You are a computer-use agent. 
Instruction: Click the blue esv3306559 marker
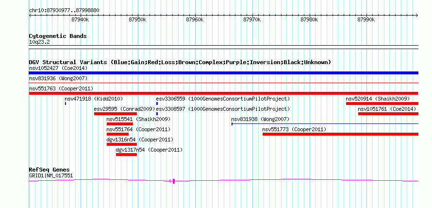[157, 104]
